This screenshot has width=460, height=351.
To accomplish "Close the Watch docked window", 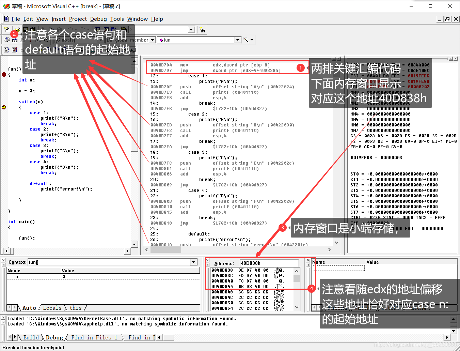I will coord(308,260).
